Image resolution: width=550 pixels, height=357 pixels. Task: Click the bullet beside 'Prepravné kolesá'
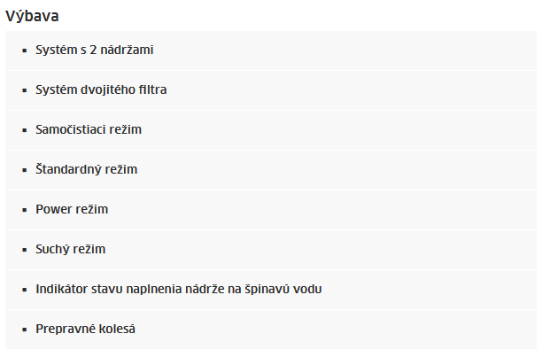pyautogui.click(x=25, y=330)
